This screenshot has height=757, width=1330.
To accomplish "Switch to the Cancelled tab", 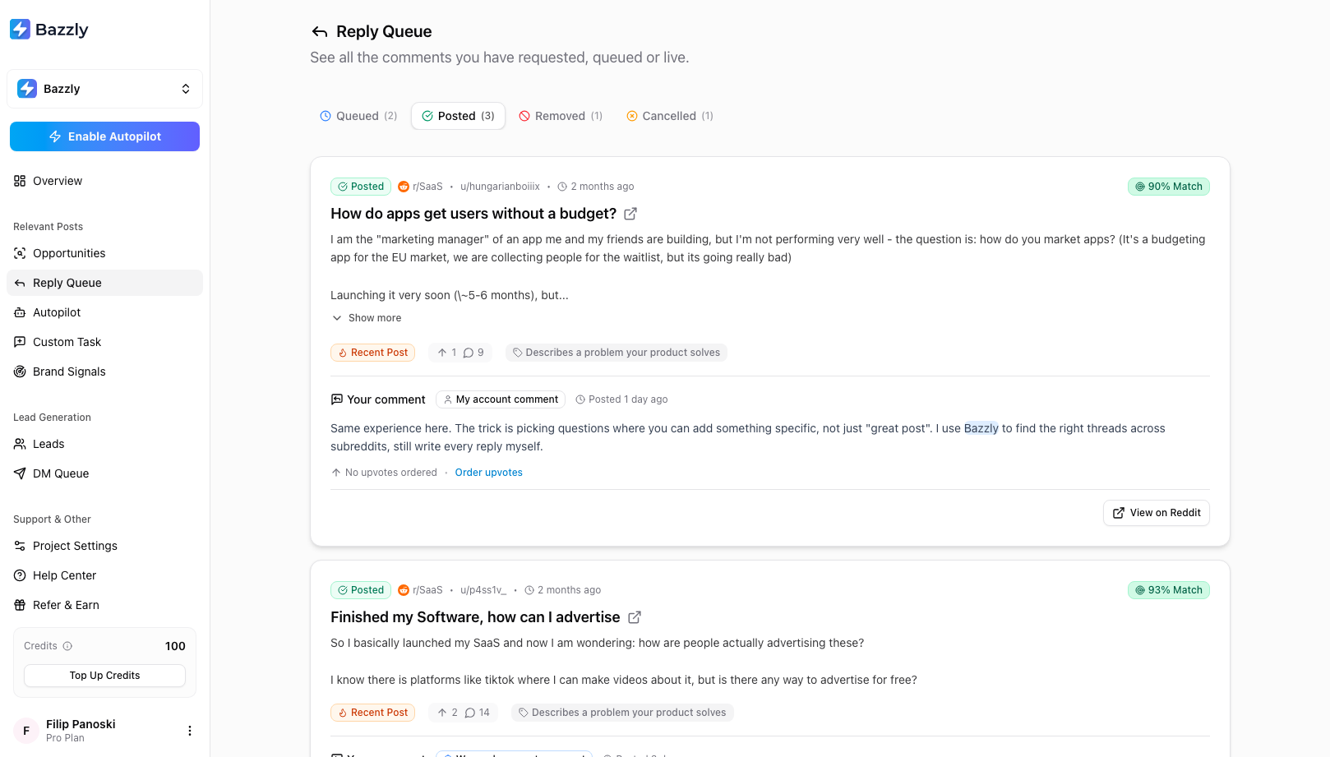I will pyautogui.click(x=670, y=116).
